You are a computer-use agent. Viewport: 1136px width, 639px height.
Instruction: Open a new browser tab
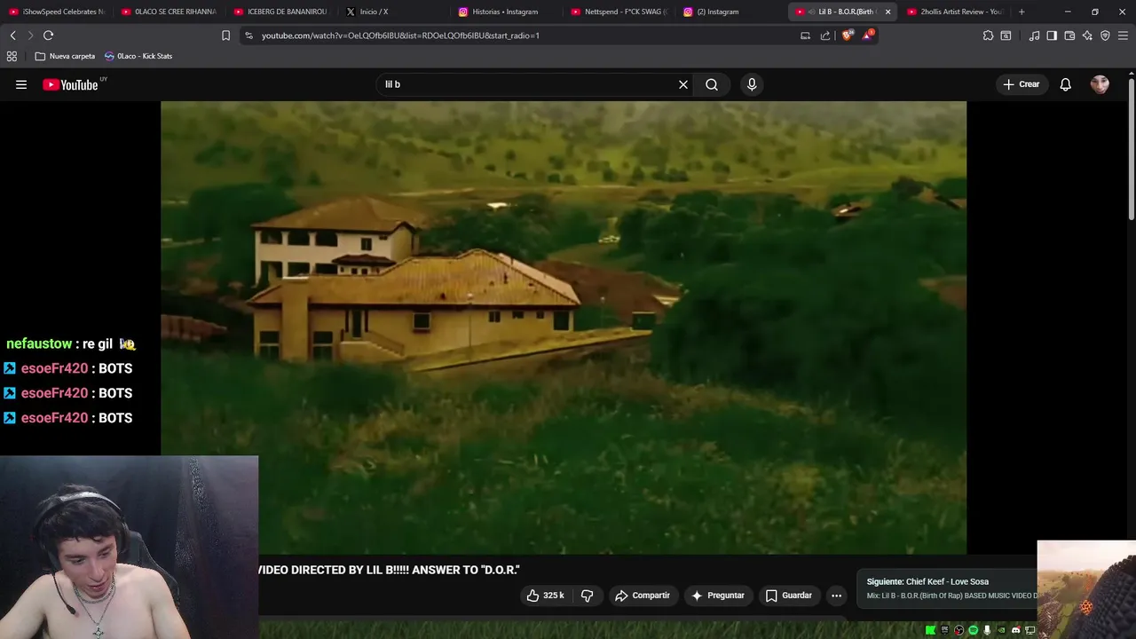click(x=1022, y=12)
